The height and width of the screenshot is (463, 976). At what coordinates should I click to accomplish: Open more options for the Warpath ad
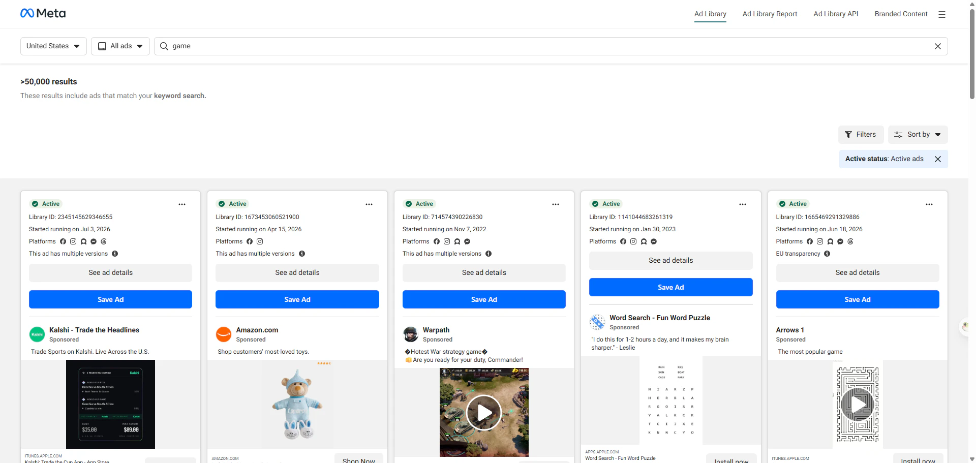pos(556,204)
